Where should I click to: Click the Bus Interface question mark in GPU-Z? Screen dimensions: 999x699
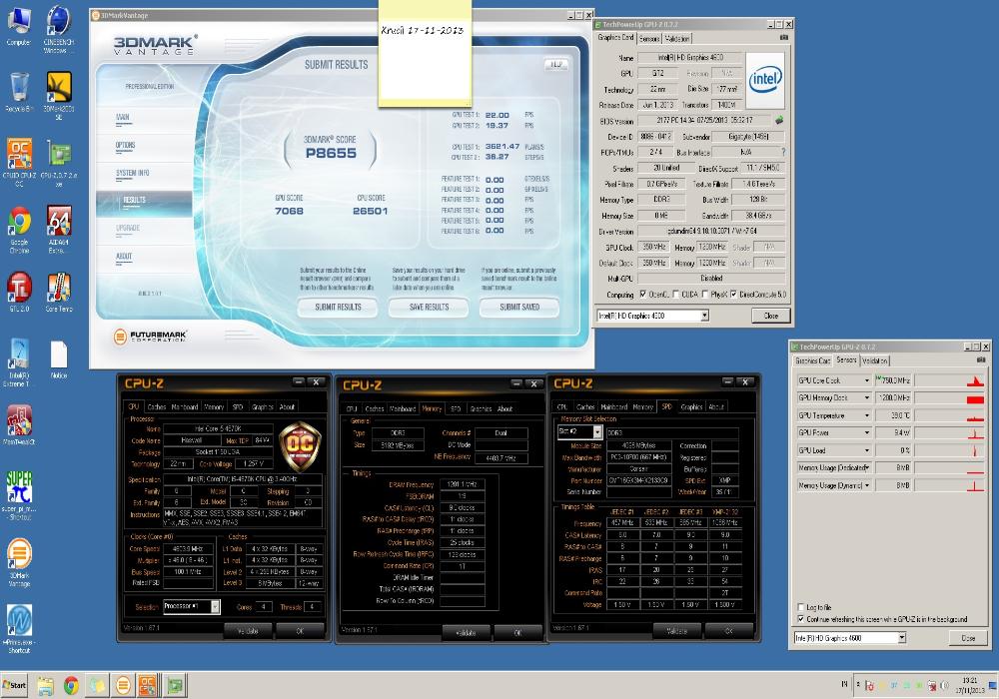783,152
